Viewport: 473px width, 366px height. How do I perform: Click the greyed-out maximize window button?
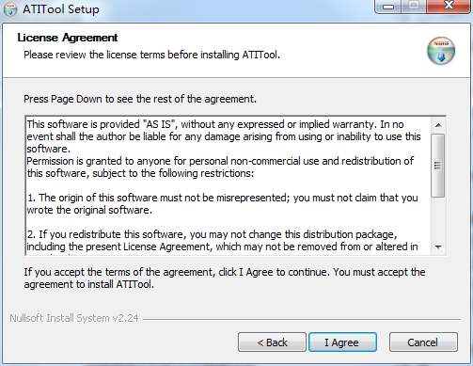click(x=414, y=6)
